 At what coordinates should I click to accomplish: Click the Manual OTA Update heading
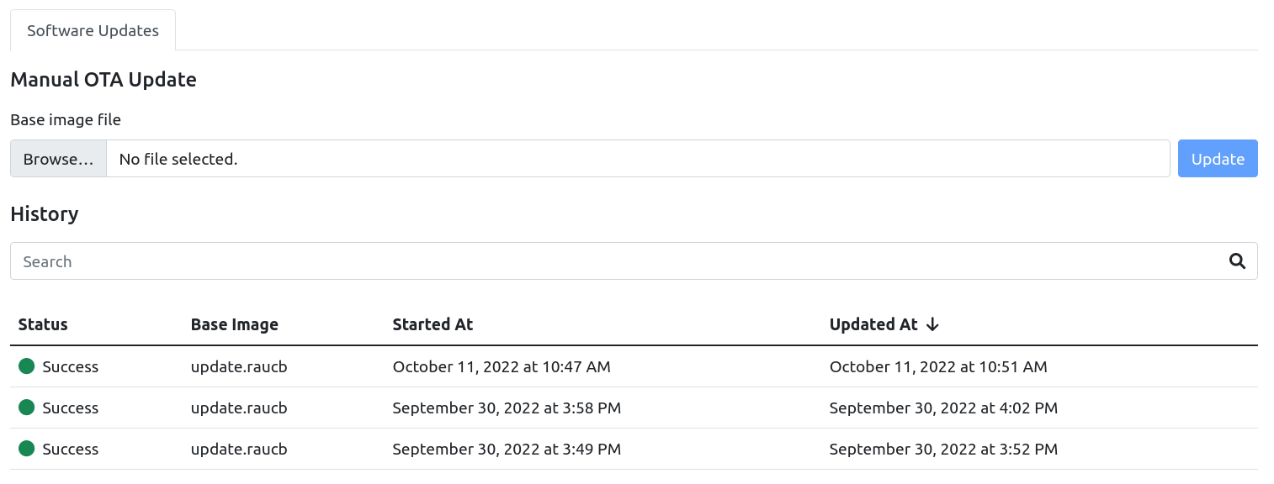(103, 79)
